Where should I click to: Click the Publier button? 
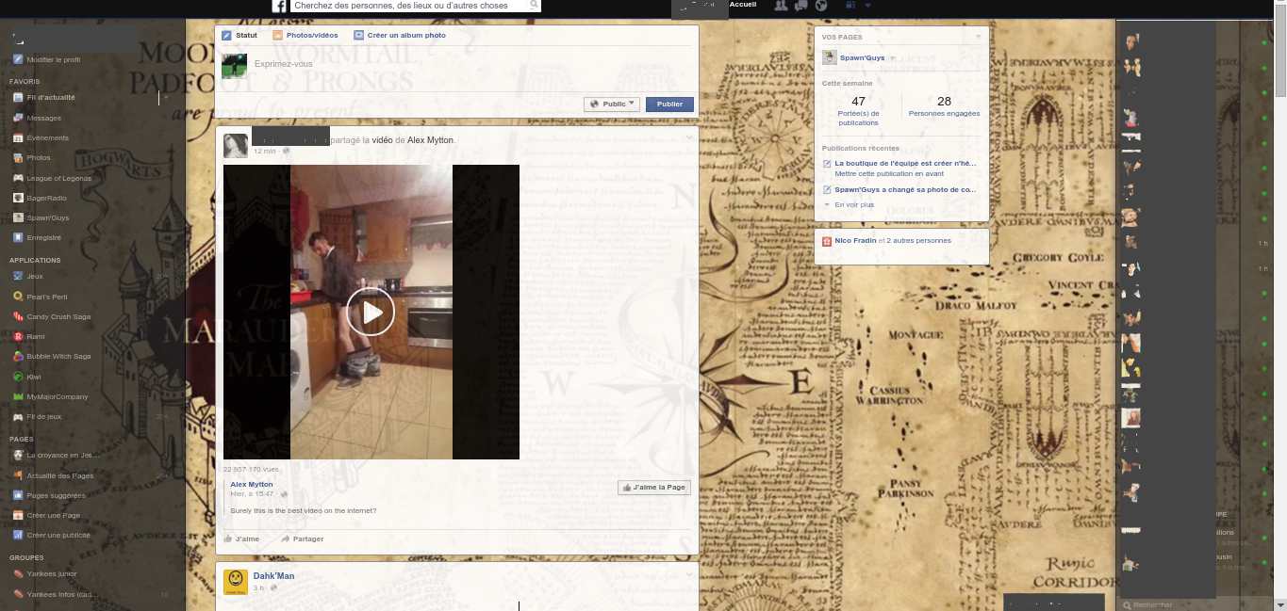click(669, 105)
